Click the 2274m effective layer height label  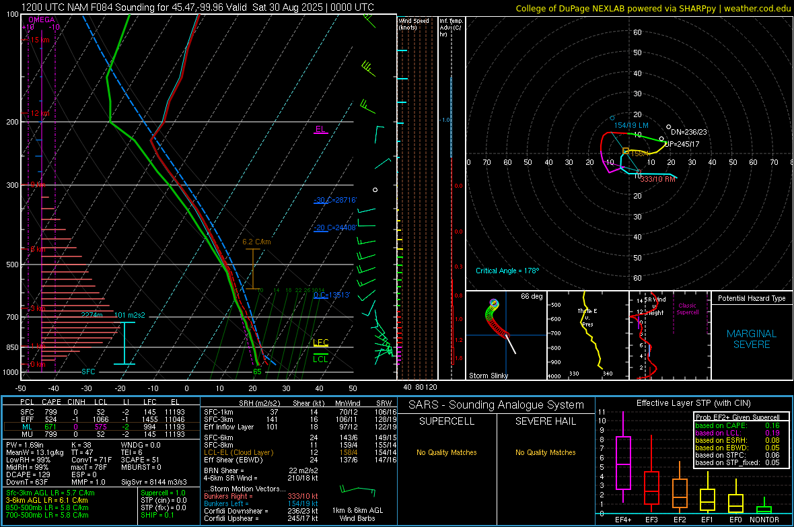(92, 315)
